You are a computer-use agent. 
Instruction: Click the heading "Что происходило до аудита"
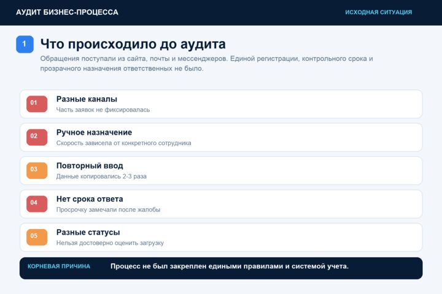click(133, 44)
